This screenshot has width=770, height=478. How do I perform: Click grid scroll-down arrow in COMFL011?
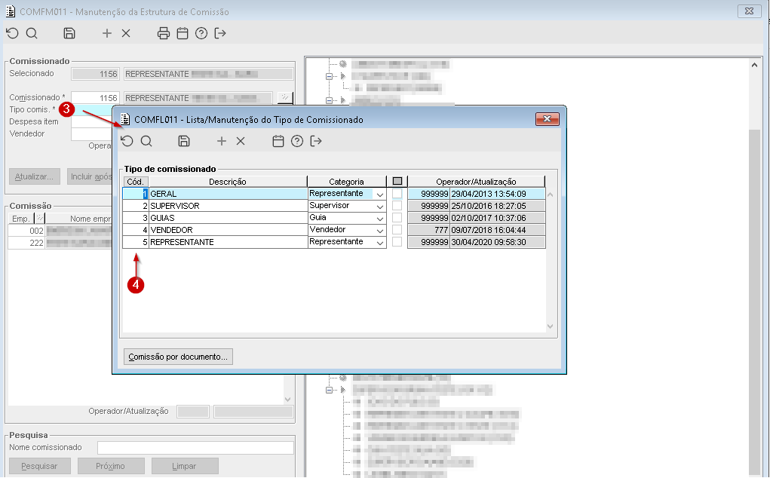[x=551, y=326]
